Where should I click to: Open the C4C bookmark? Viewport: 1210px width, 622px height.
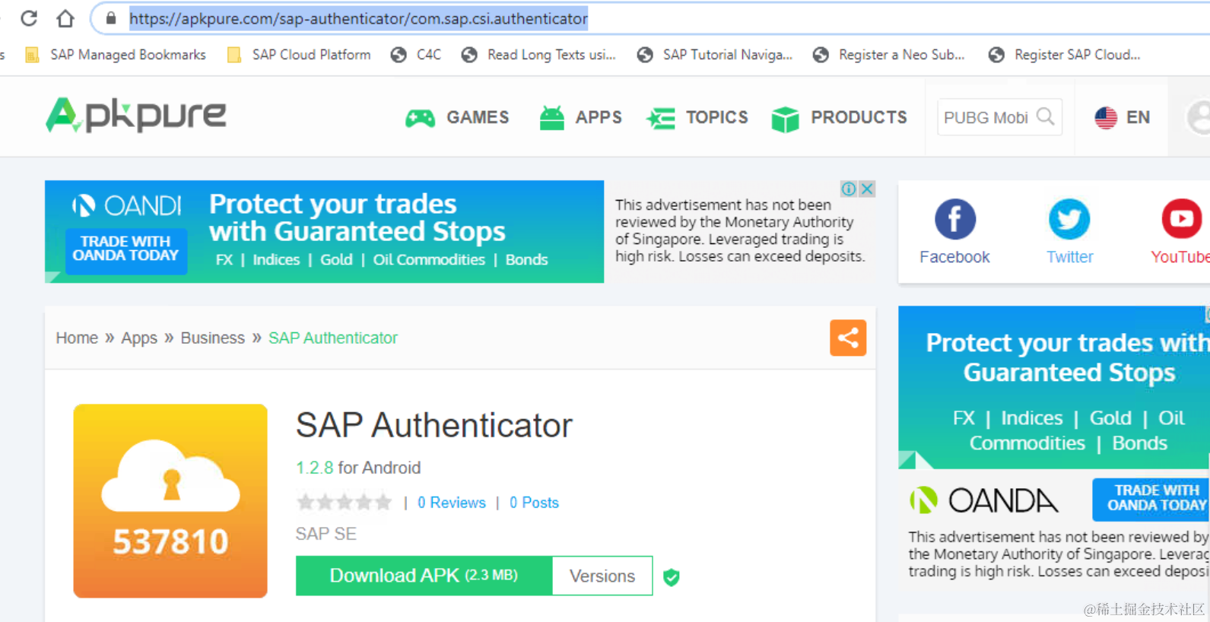[x=416, y=55]
